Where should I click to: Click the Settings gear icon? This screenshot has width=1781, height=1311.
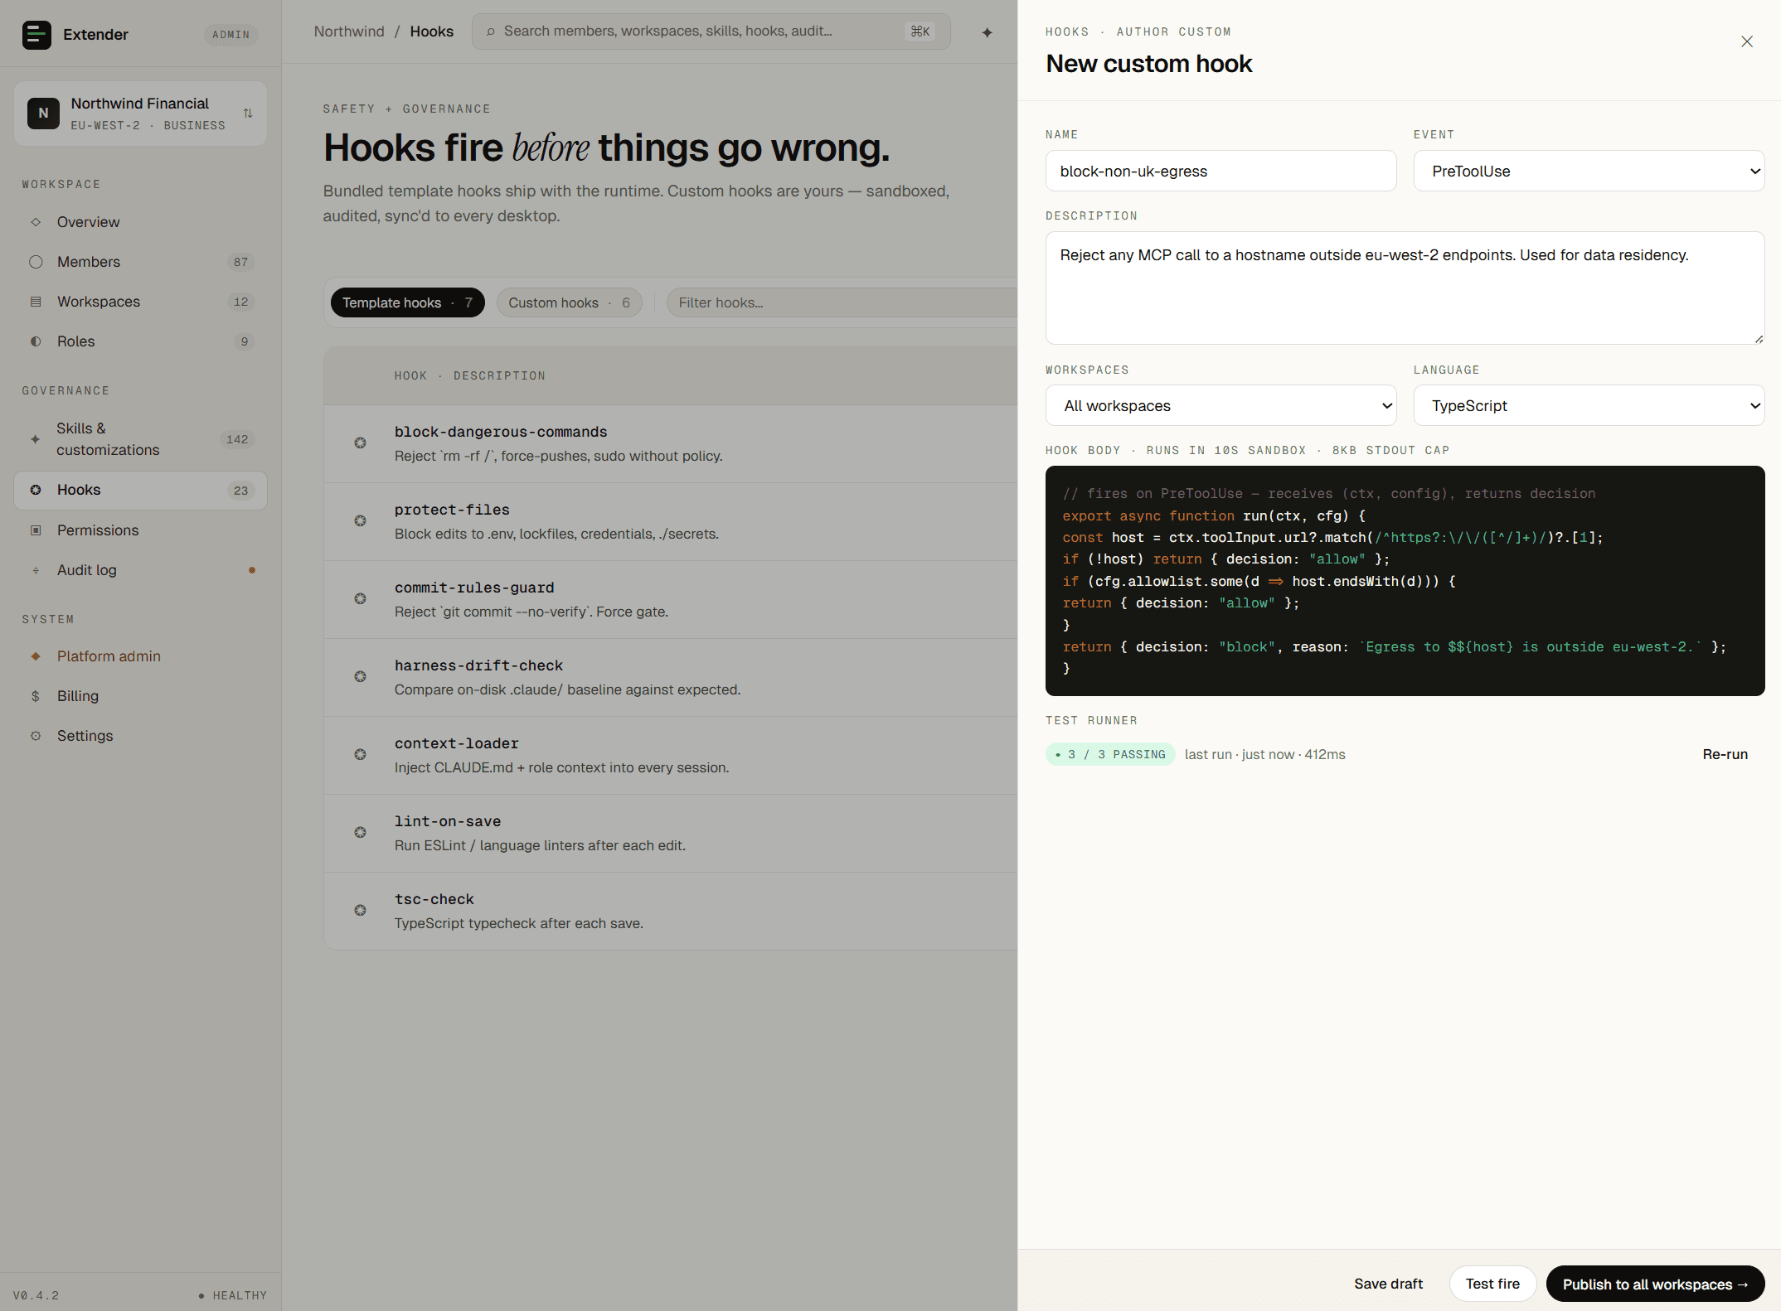36,736
